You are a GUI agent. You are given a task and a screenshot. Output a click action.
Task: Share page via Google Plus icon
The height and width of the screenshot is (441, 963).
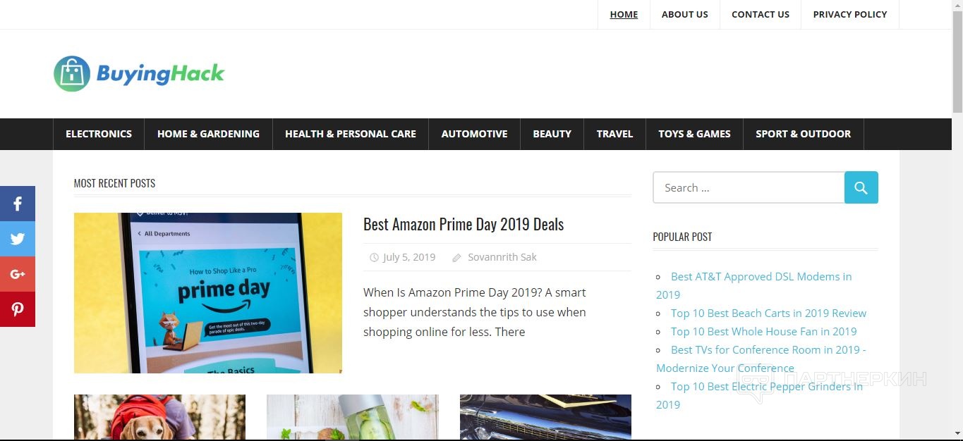click(18, 274)
